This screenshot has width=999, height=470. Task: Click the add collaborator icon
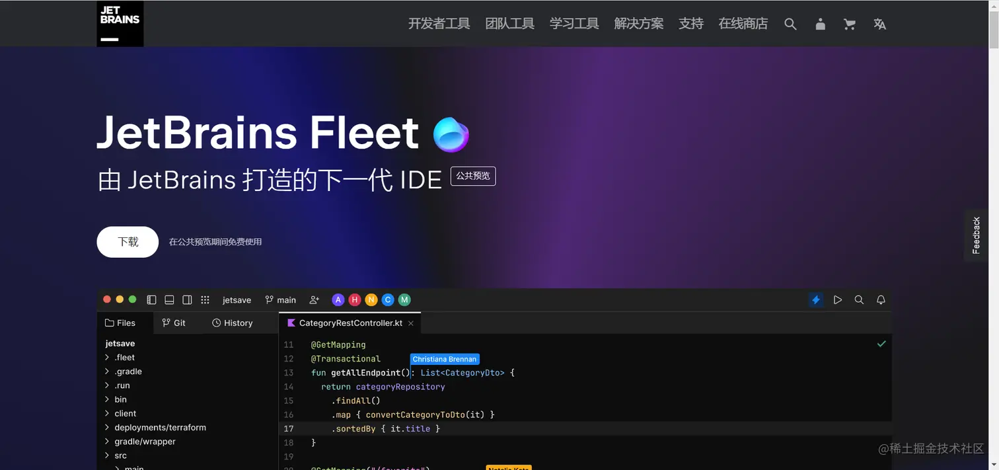314,299
